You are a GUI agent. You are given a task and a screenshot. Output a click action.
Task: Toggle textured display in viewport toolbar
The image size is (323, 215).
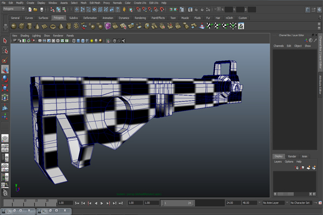(x=87, y=41)
